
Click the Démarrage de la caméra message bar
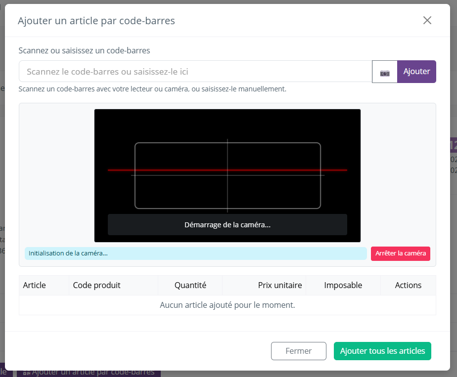(x=227, y=225)
